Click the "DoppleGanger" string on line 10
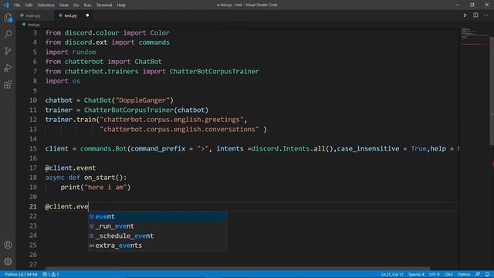The height and width of the screenshot is (278, 494). (144, 100)
